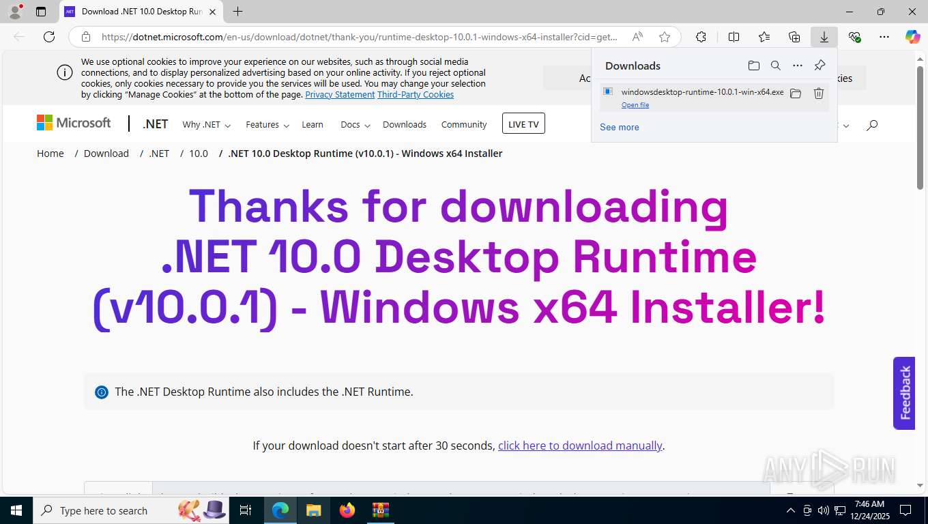Viewport: 928px width, 524px height.
Task: Open the Downloads nav item
Action: [x=405, y=124]
